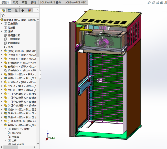
Task: Open the DimXpertManager crosshair tab
Action: point(23,10)
